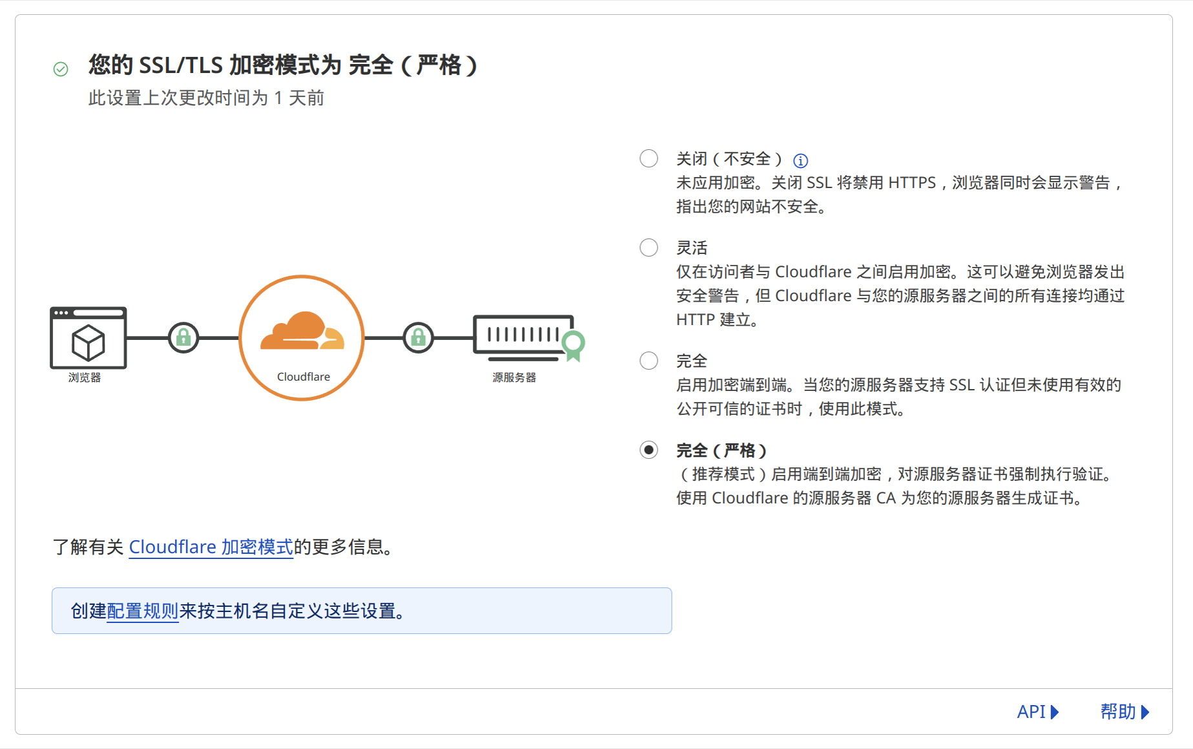Viewport: 1193px width, 749px height.
Task: Open the 配置规则 link
Action: point(142,611)
